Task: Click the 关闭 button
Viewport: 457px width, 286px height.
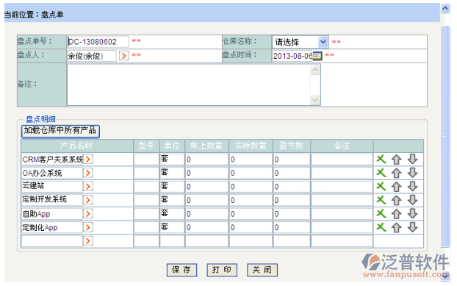Action: pos(262,270)
